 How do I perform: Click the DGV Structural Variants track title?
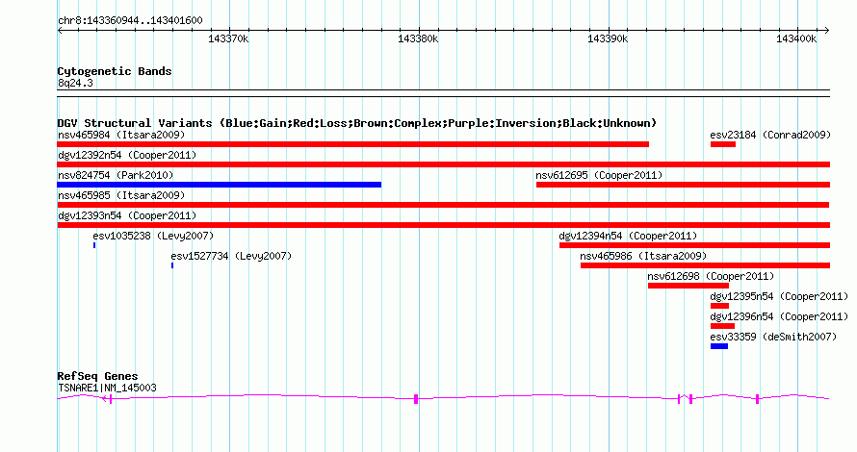[x=357, y=123]
